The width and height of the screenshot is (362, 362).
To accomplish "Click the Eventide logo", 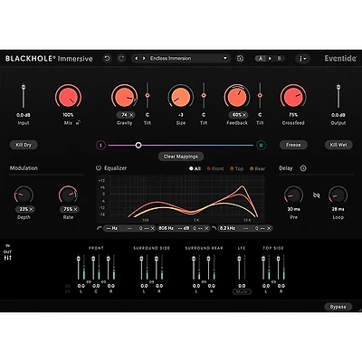I will click(340, 58).
